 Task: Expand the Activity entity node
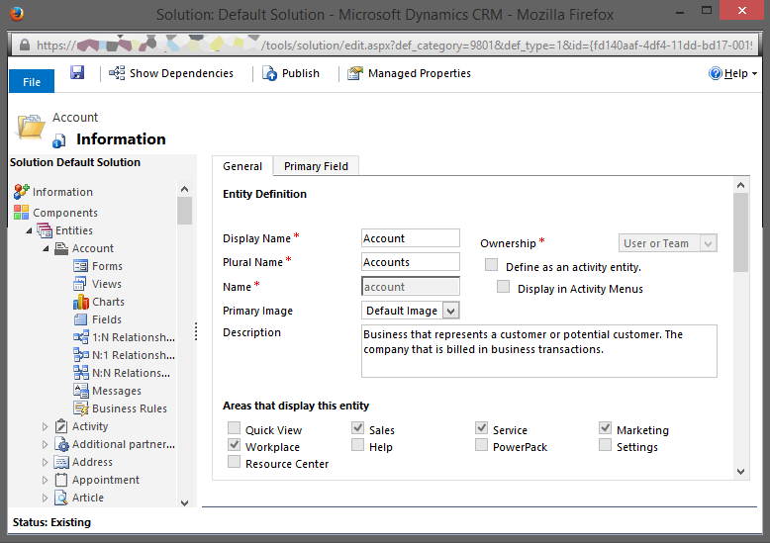pyautogui.click(x=46, y=426)
